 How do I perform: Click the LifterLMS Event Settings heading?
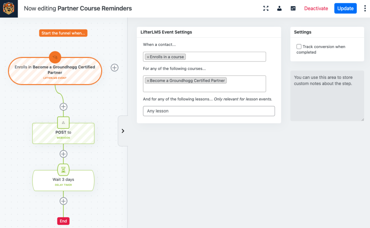(166, 32)
